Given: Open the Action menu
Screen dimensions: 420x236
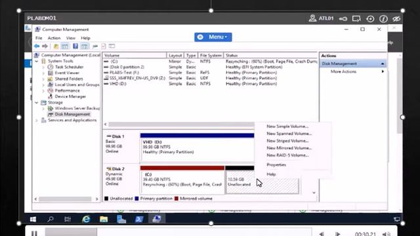Looking at the screenshot, I should [x=54, y=38].
